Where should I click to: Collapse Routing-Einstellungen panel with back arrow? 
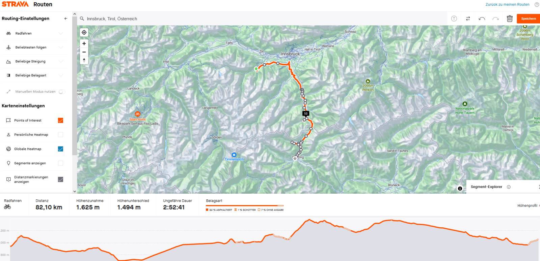click(66, 19)
